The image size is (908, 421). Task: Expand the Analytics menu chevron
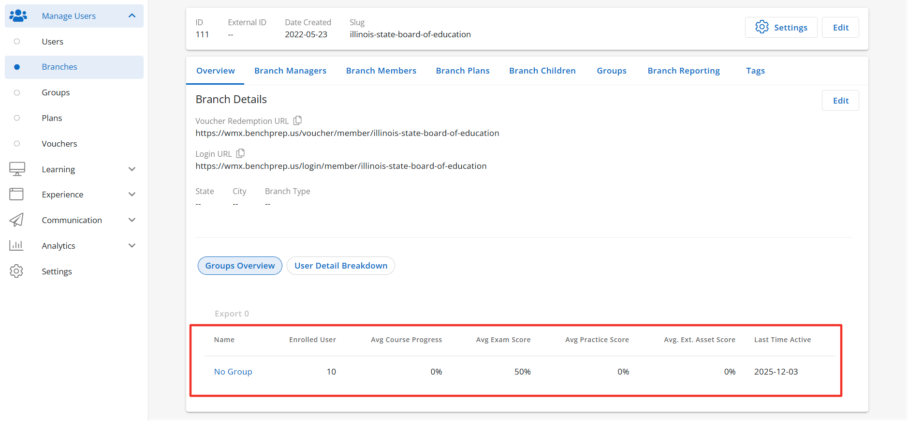click(x=132, y=246)
